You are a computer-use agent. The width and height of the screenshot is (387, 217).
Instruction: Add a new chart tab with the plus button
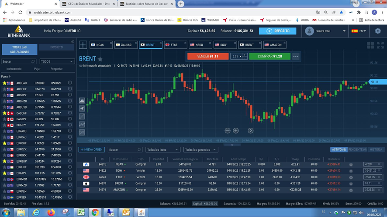[x=83, y=45]
